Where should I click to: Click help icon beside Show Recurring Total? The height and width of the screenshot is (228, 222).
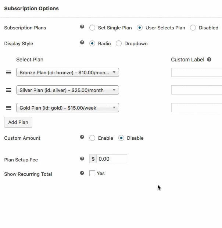click(82, 173)
